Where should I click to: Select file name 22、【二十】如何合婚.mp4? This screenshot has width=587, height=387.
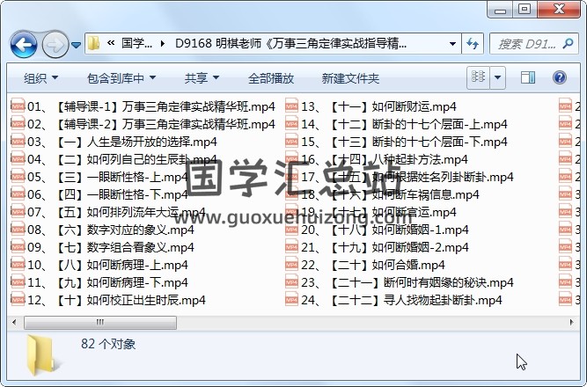coord(373,265)
